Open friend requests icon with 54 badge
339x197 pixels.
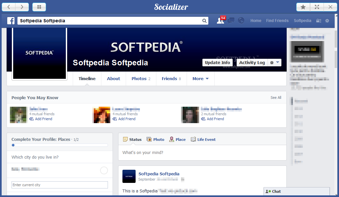221,20
